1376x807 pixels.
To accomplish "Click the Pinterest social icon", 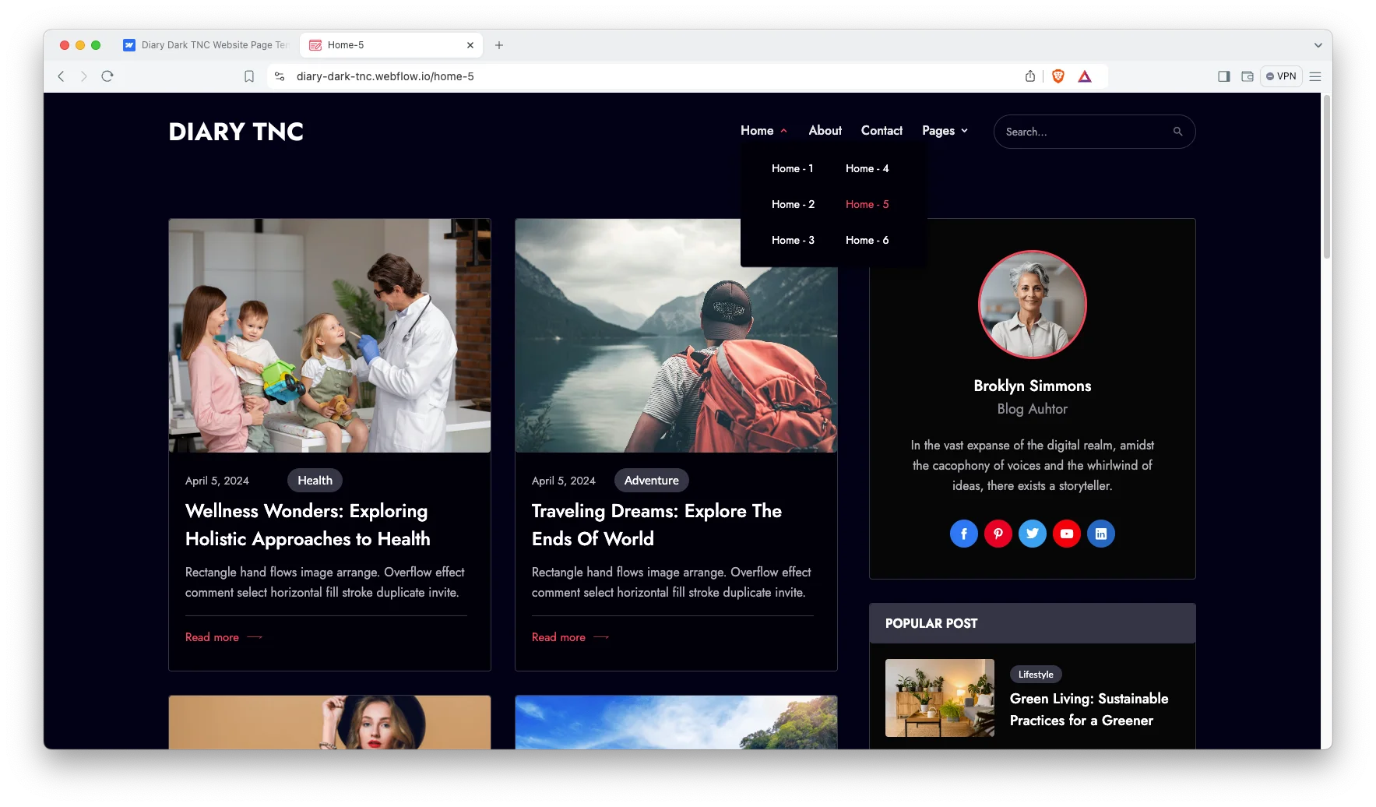I will click(x=998, y=534).
